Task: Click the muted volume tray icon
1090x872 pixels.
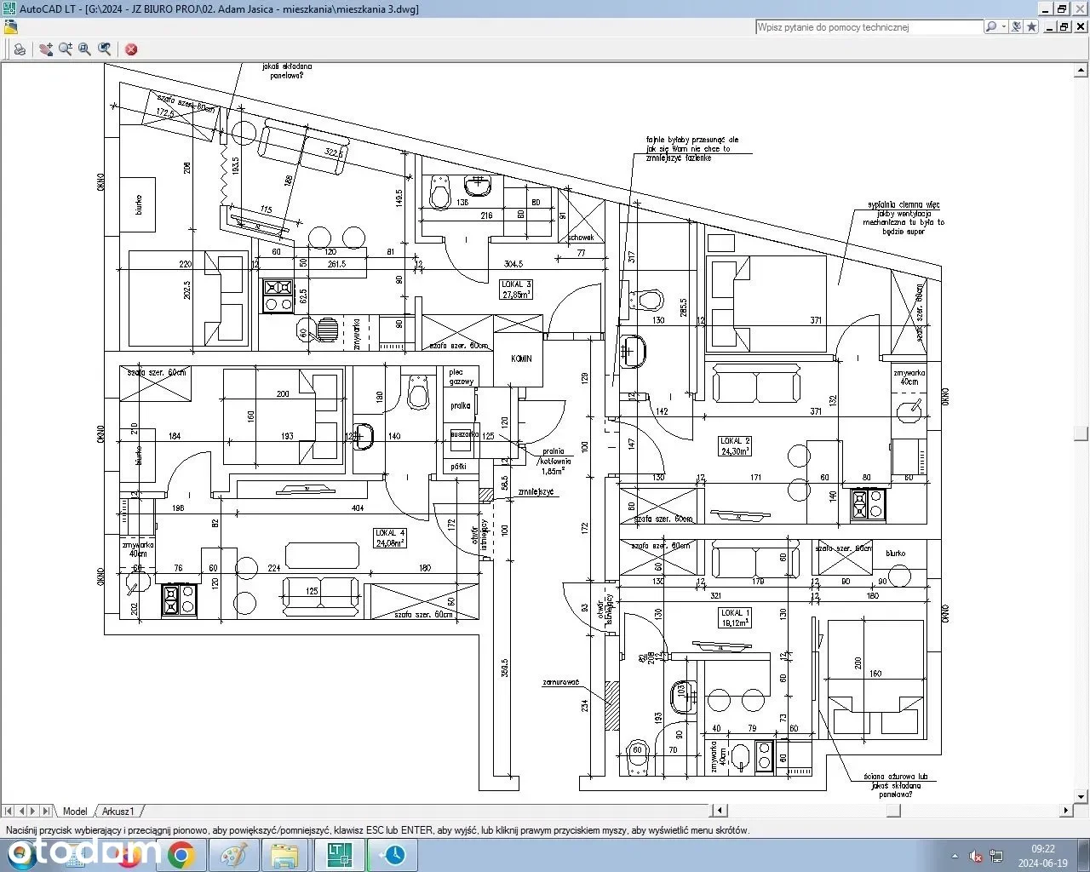Action: pos(977,855)
